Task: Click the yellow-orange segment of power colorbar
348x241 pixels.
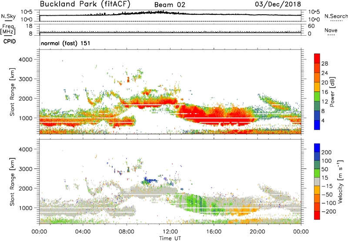Action: coord(317,87)
